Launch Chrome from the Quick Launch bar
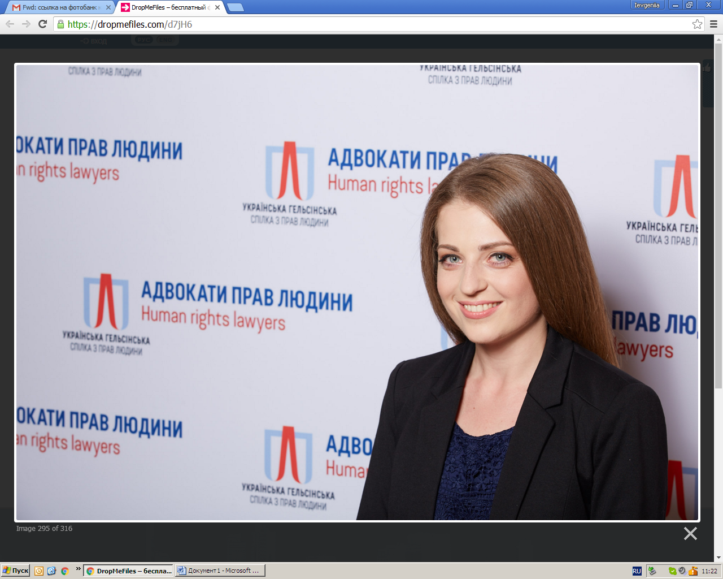This screenshot has height=579, width=723. coord(65,571)
